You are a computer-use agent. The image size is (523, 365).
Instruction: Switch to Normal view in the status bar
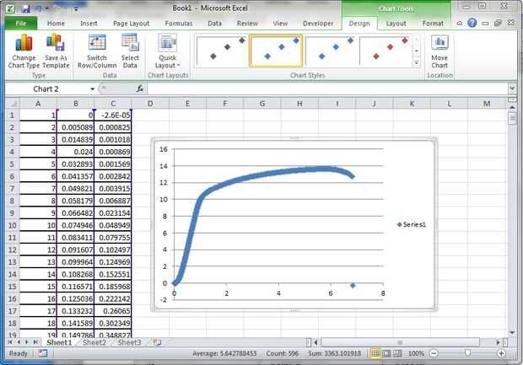375,353
